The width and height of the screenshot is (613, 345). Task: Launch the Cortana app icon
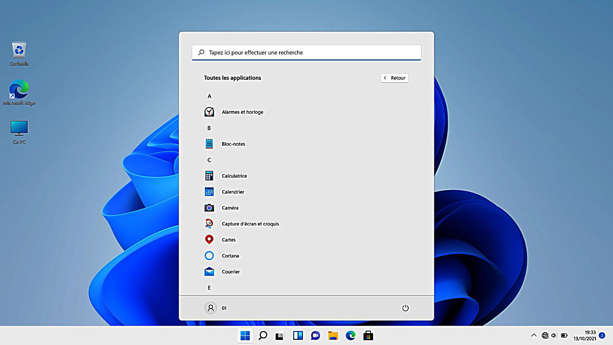click(209, 255)
